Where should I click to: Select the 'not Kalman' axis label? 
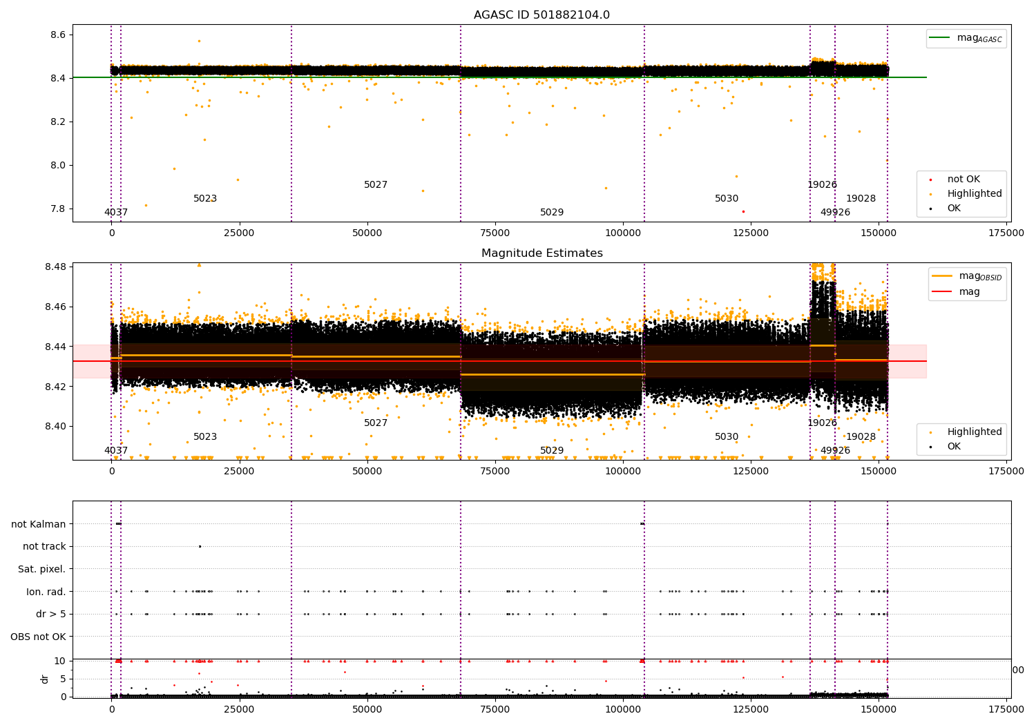coord(39,524)
